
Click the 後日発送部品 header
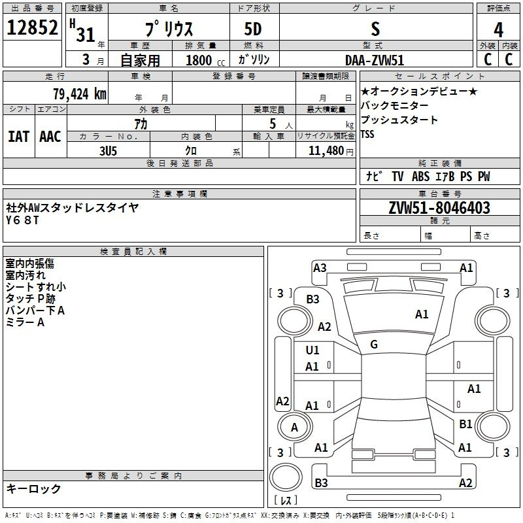[179, 163]
